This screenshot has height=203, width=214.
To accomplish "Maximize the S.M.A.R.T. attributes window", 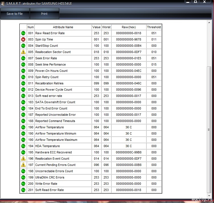I will pyautogui.click(x=196, y=2).
